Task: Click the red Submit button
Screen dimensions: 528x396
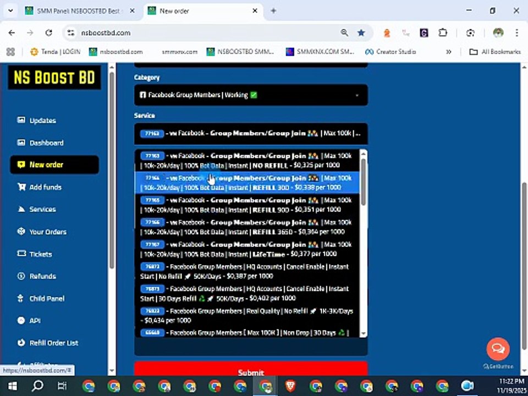Action: coord(251,369)
